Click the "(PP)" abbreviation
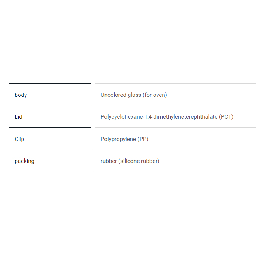 click(143, 139)
